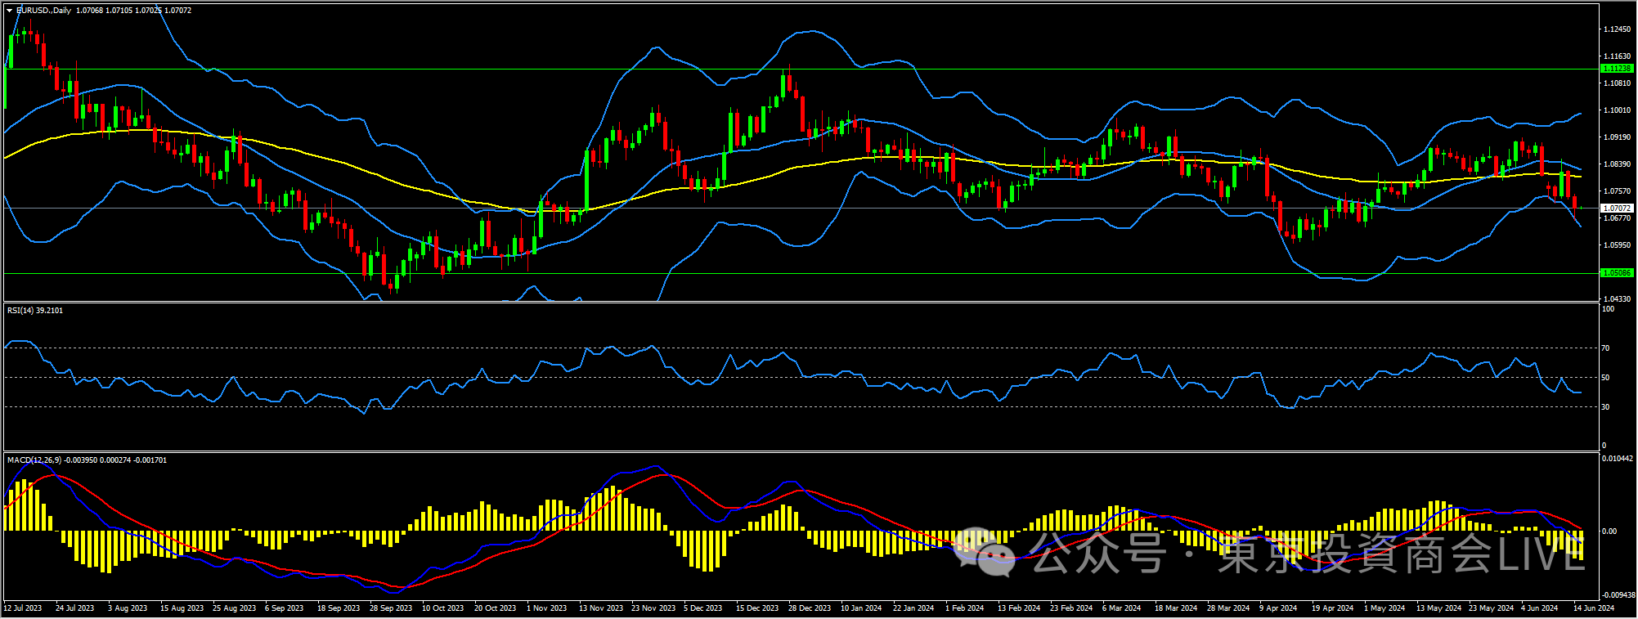Open the chart menu triangle beside EURUSD.,Daily
1638x619 pixels.
pos(10,11)
